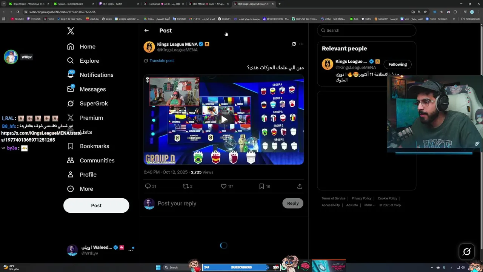This screenshot has height=272, width=483.
Task: Open a new browser tab
Action: (x=279, y=4)
